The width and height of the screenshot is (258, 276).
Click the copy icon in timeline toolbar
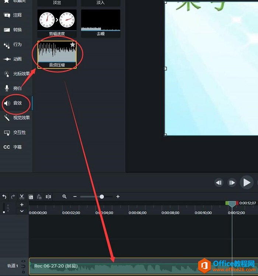click(x=31, y=197)
